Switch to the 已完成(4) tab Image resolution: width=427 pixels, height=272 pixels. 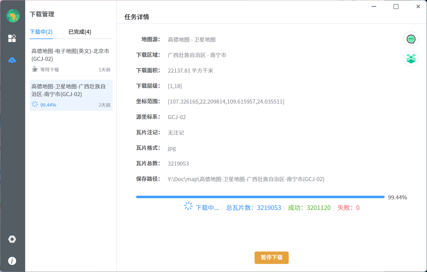(80, 32)
